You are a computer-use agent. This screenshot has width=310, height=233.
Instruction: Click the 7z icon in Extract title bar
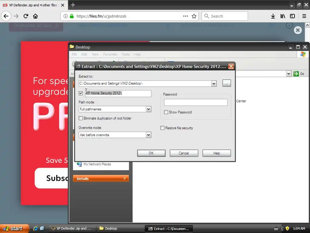point(78,66)
